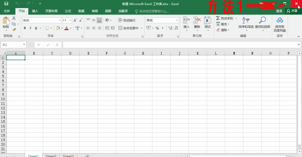Open the font color dropdown arrow
The height and width of the screenshot is (157, 302).
[x=71, y=28]
